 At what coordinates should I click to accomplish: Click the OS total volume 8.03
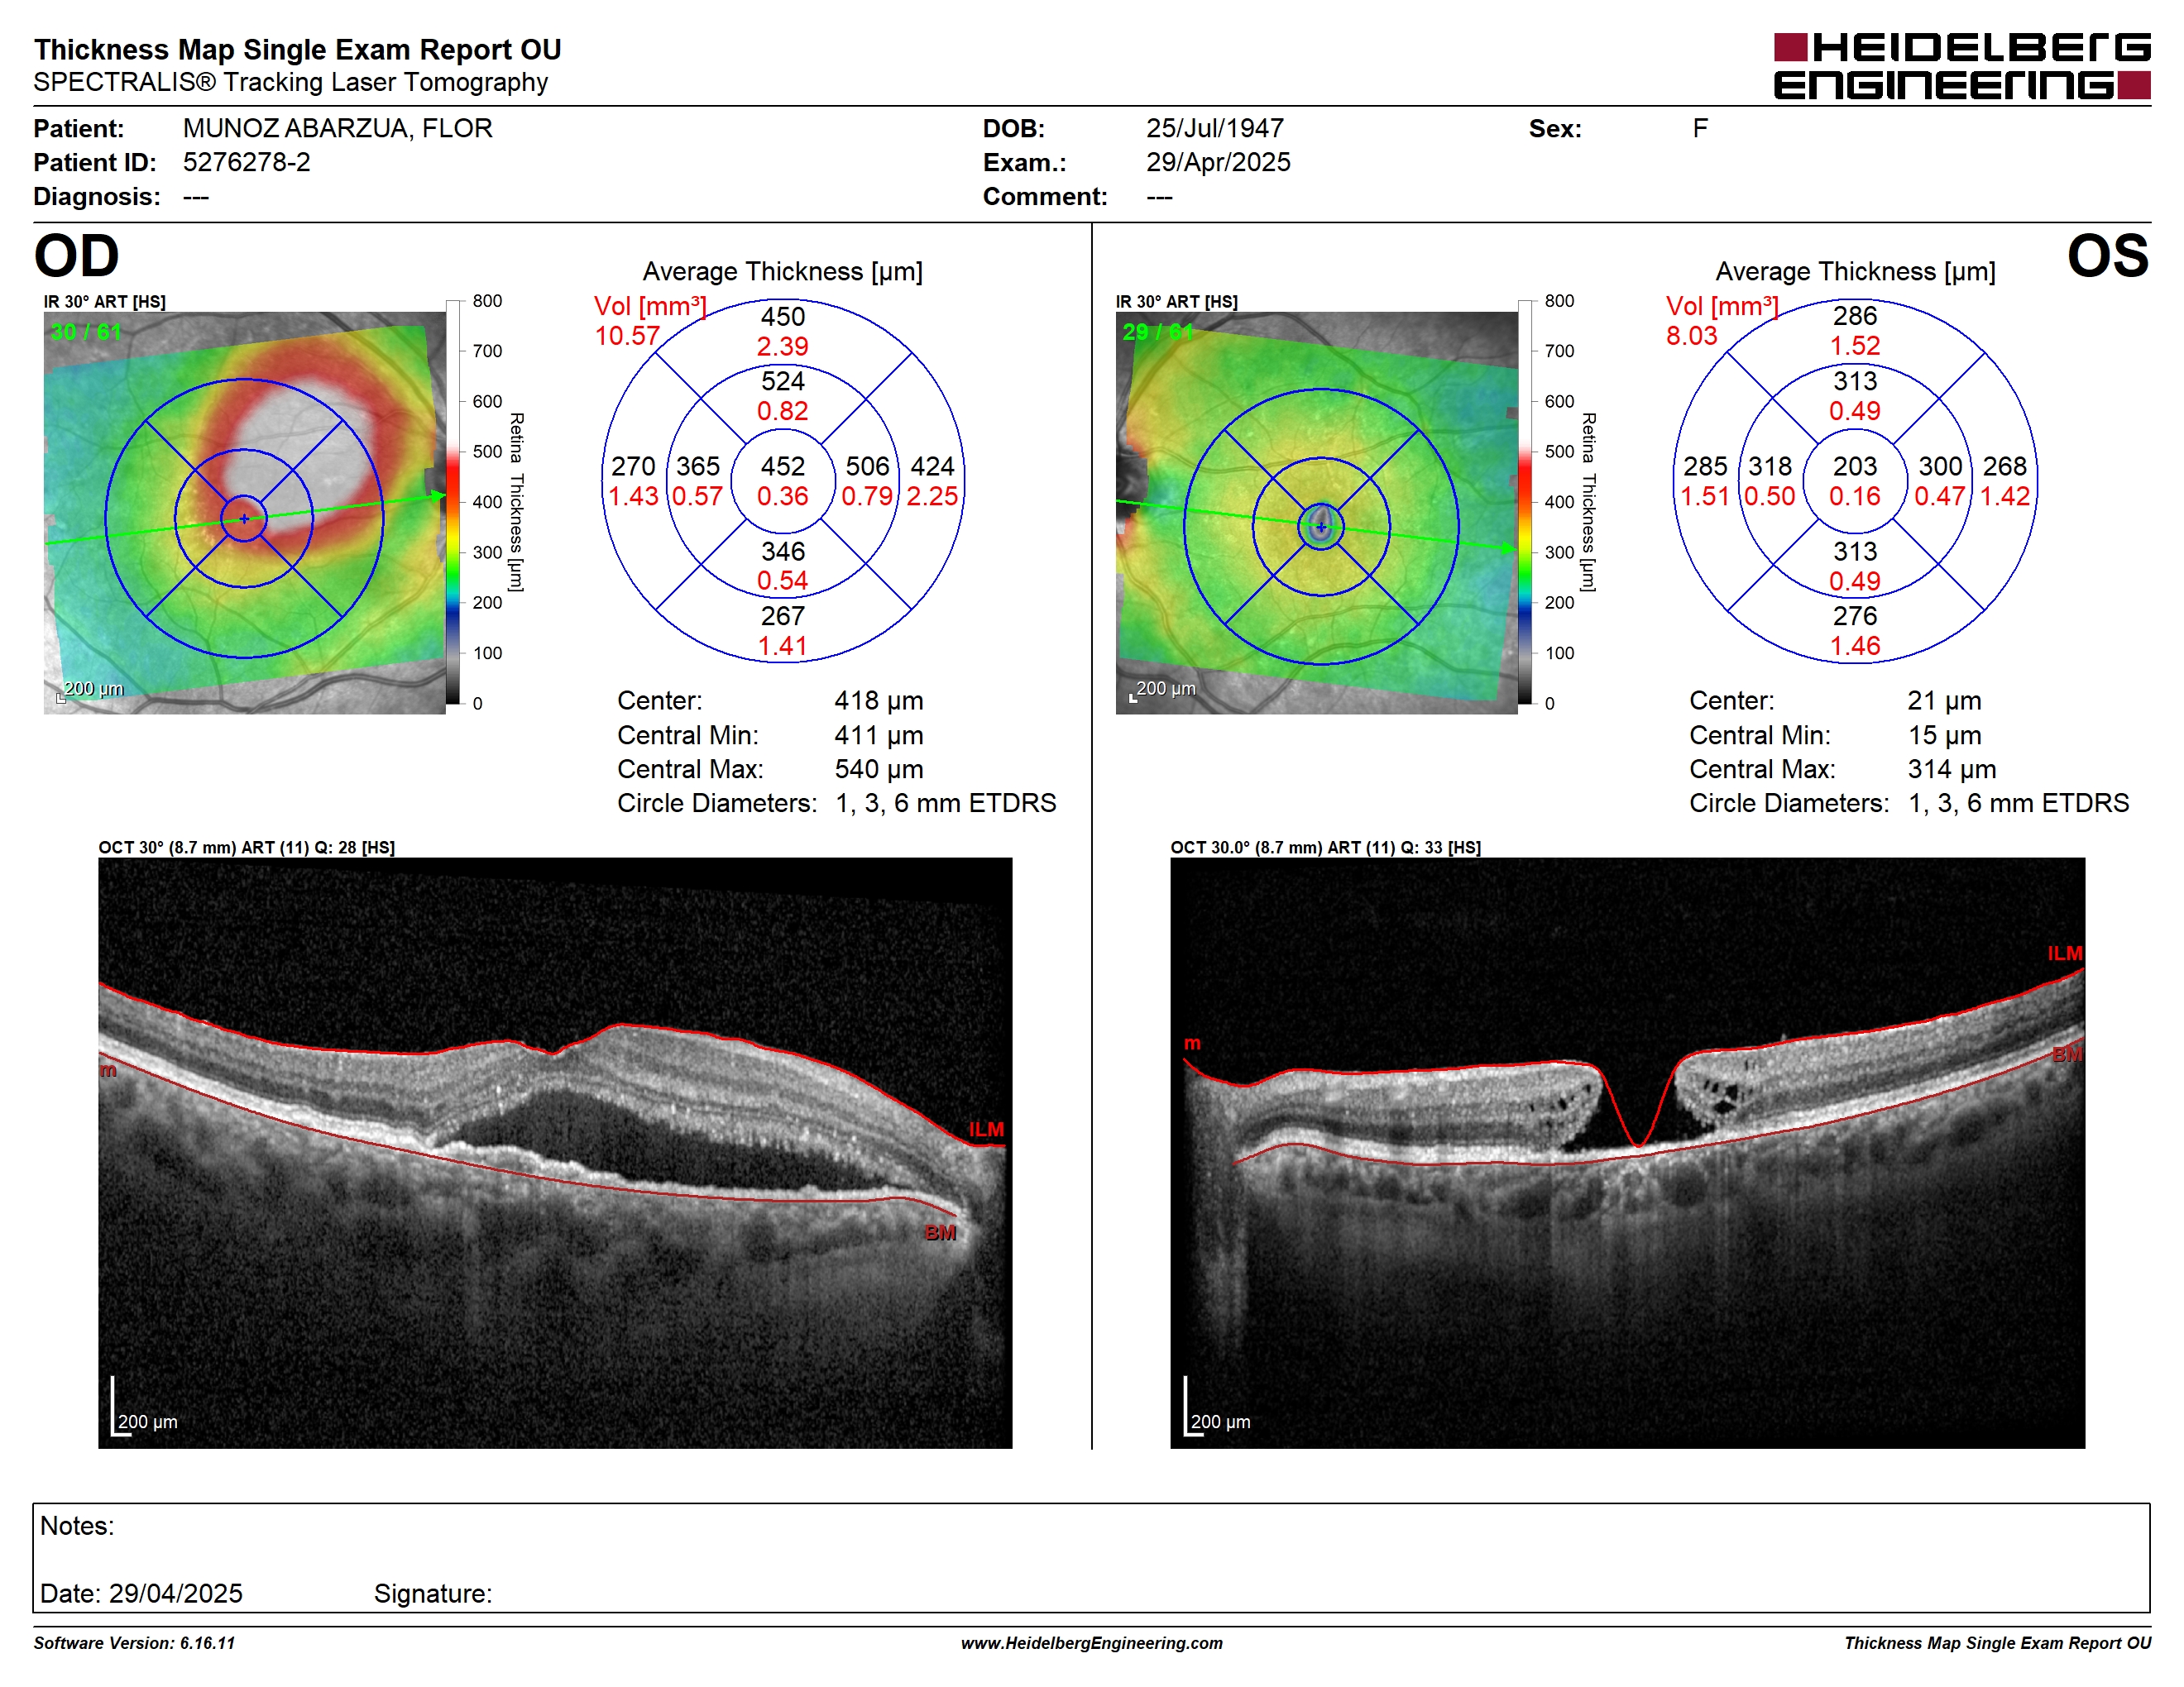[1690, 336]
